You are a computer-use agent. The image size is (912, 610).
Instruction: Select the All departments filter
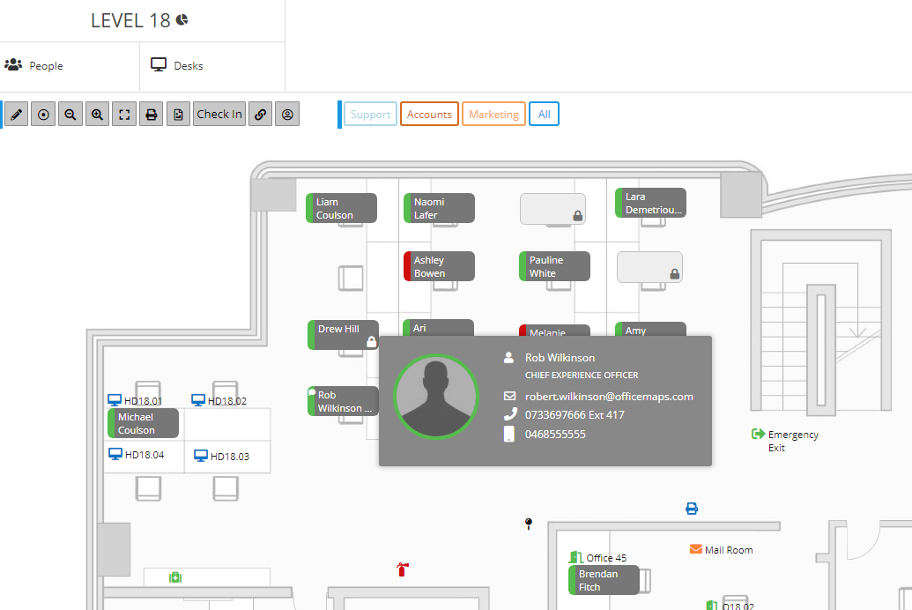544,114
